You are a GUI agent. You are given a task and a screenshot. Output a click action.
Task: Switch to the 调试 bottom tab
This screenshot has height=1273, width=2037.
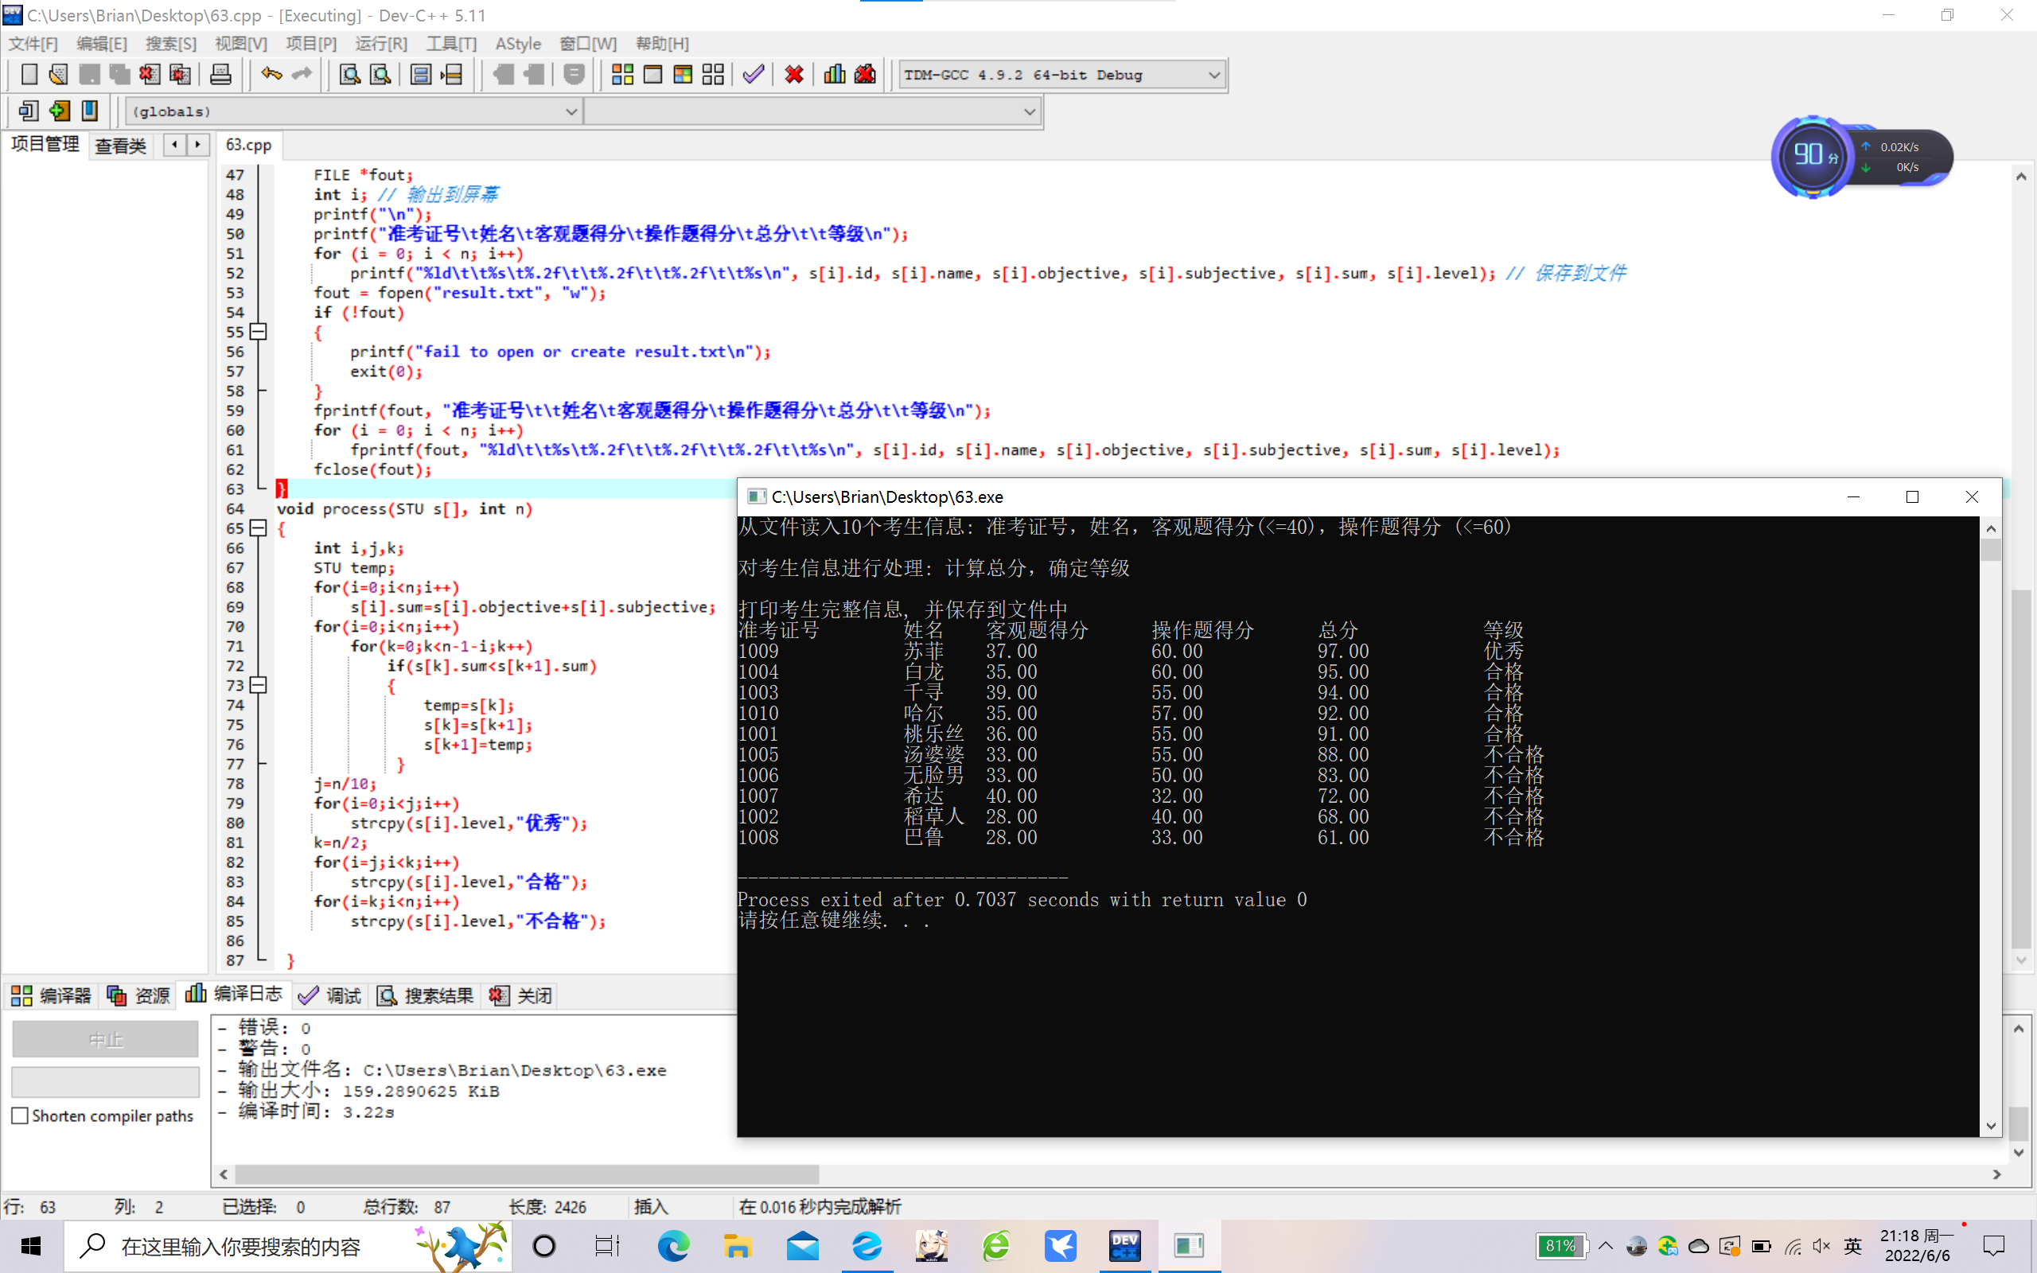coord(330,995)
